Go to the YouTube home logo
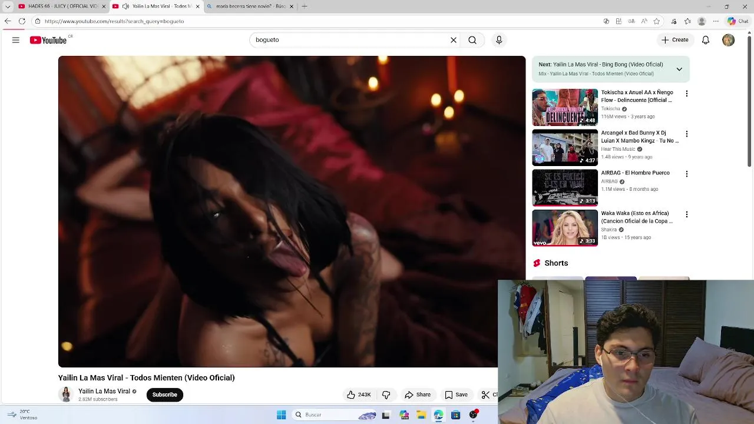This screenshot has width=754, height=424. (48, 40)
